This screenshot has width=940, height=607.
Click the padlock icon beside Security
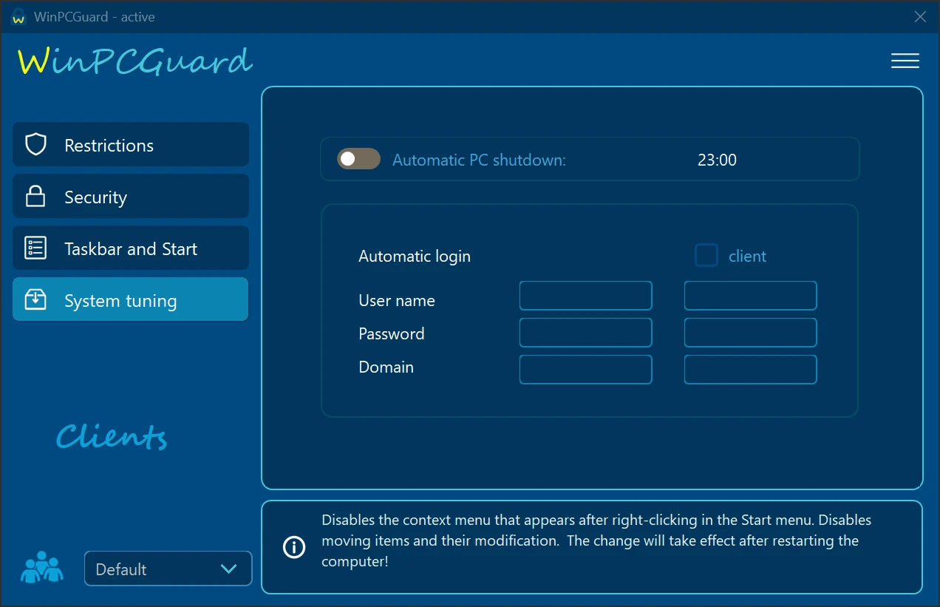tap(35, 197)
